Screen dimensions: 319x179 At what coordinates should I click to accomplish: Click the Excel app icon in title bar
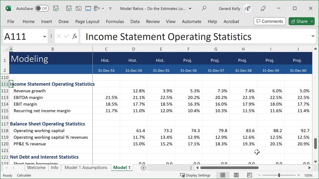[8, 8]
